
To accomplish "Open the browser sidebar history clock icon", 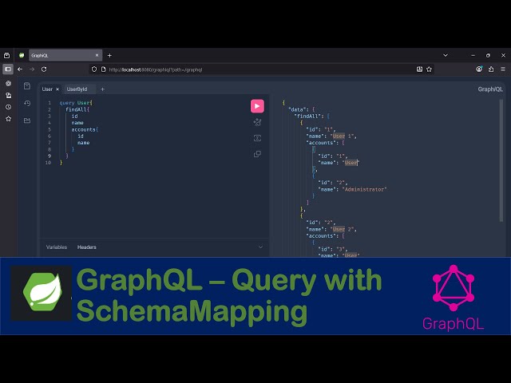I will (x=9, y=107).
